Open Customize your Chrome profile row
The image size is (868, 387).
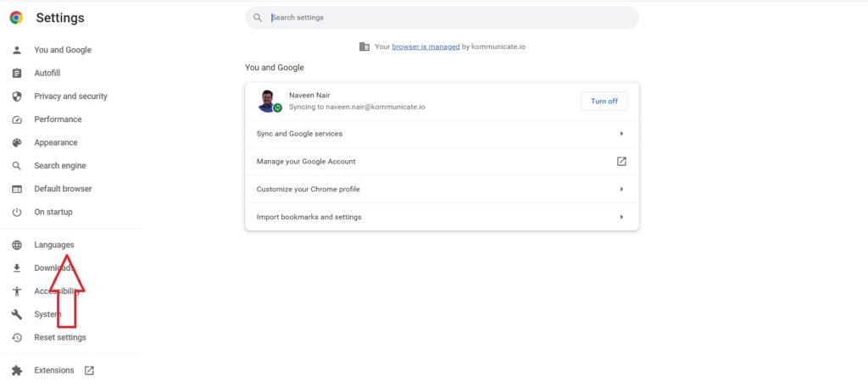pos(442,189)
